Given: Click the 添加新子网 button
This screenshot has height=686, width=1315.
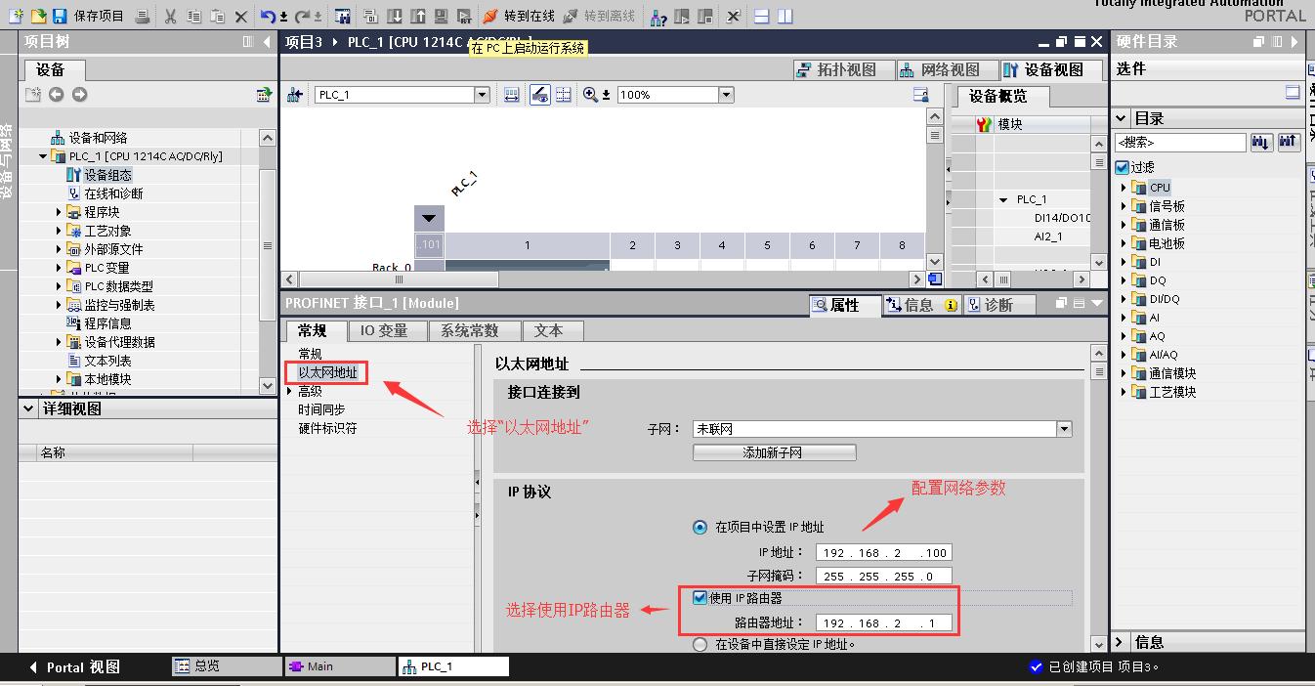Looking at the screenshot, I should (774, 451).
